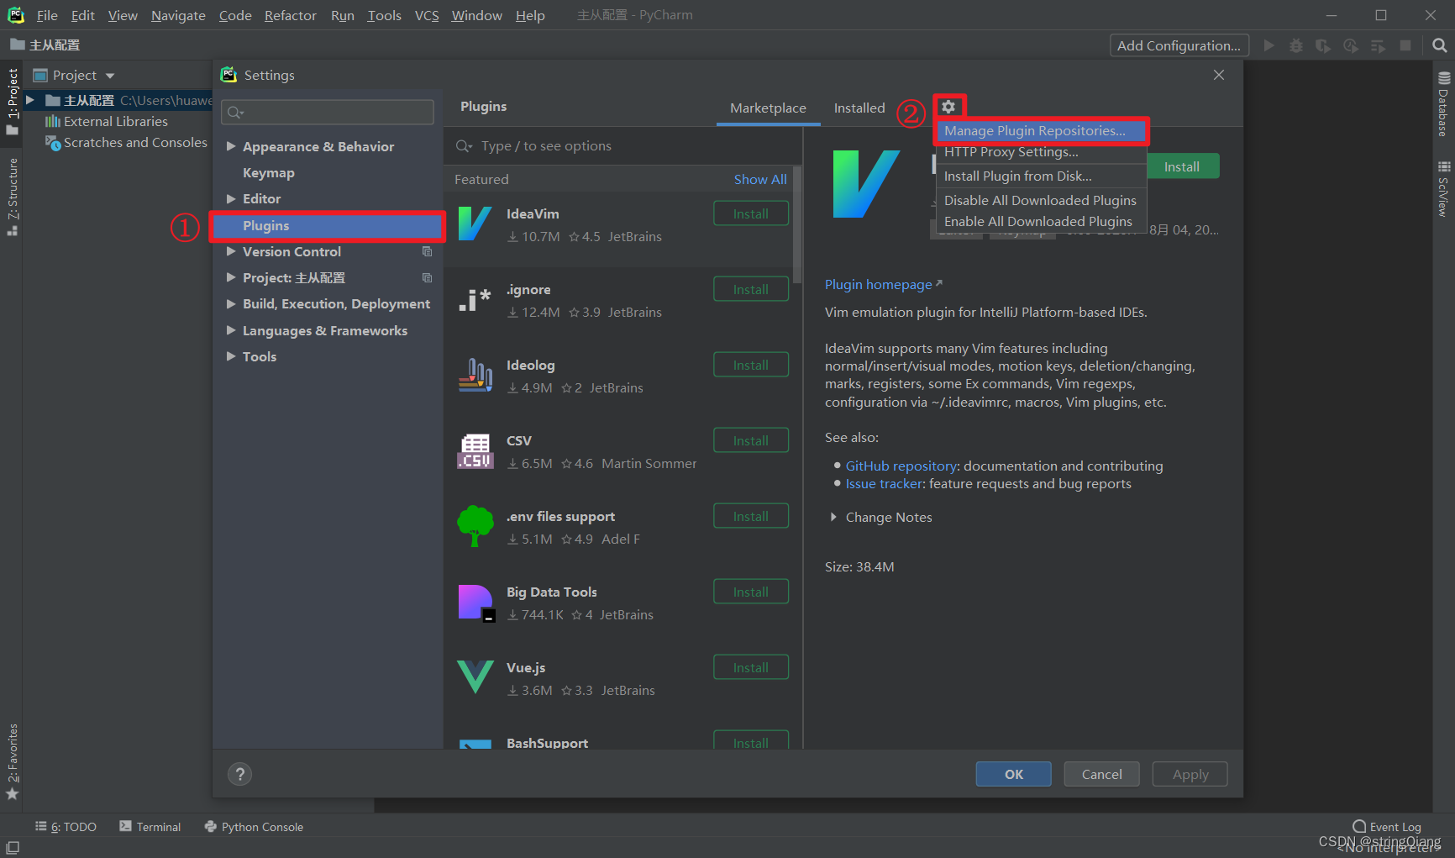Install the CSV plugin
Screen dimensions: 1455x858
click(x=751, y=440)
